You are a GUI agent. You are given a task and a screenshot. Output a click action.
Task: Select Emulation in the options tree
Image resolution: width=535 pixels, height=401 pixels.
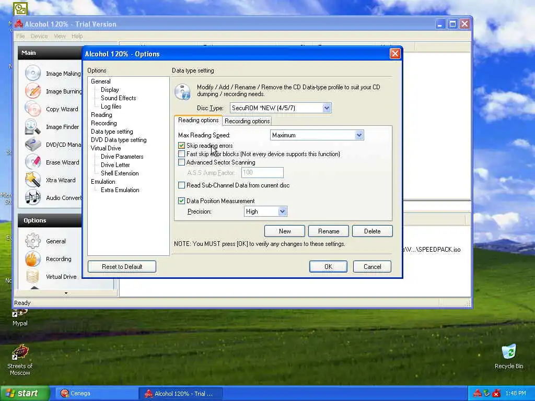(103, 182)
